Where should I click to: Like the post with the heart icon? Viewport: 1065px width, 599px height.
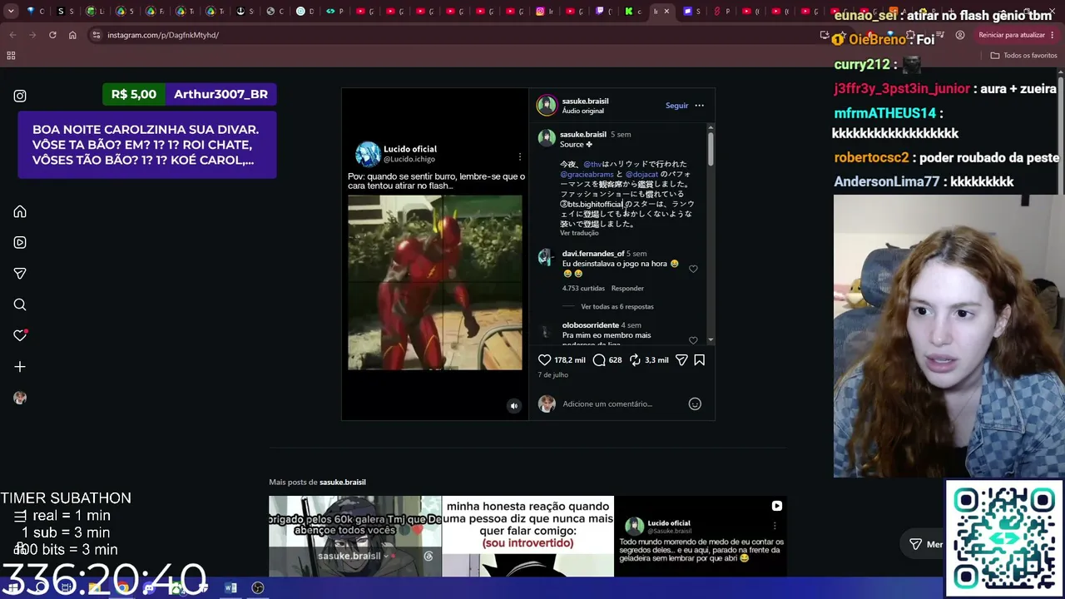click(x=544, y=360)
